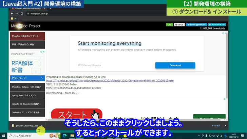Open Microsoft Edge from the taskbar

click(64, 136)
